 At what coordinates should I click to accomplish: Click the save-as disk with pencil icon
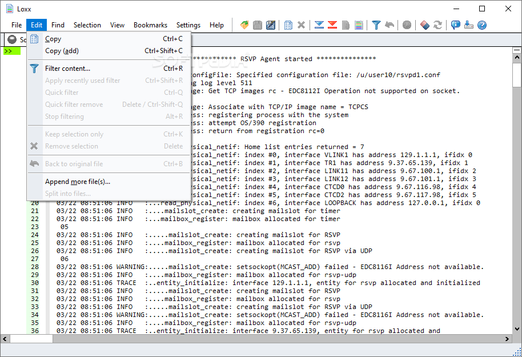click(271, 25)
